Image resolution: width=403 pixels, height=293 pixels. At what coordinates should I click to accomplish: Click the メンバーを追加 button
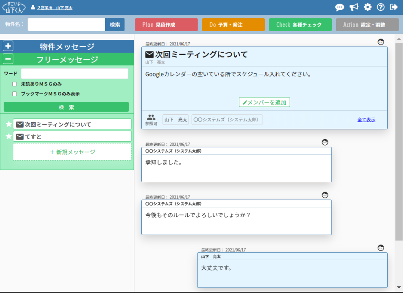pyautogui.click(x=264, y=102)
